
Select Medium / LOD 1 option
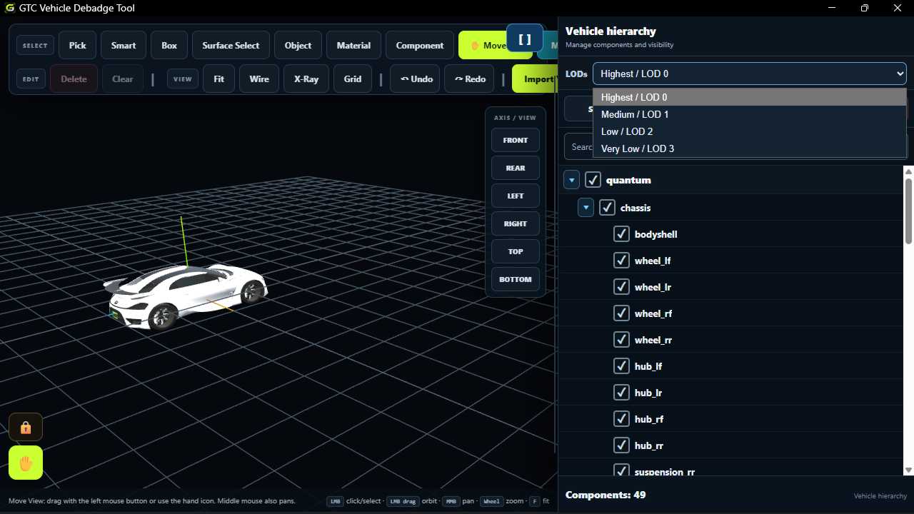(750, 114)
